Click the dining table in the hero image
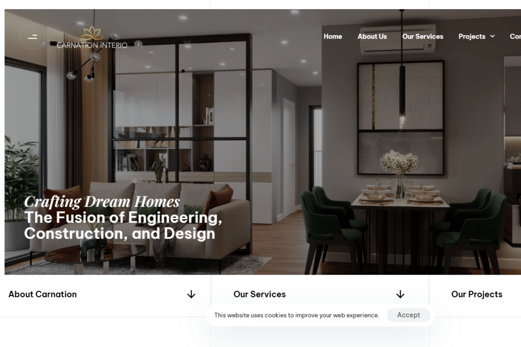Screen dimensions: 521x347 tap(399, 200)
